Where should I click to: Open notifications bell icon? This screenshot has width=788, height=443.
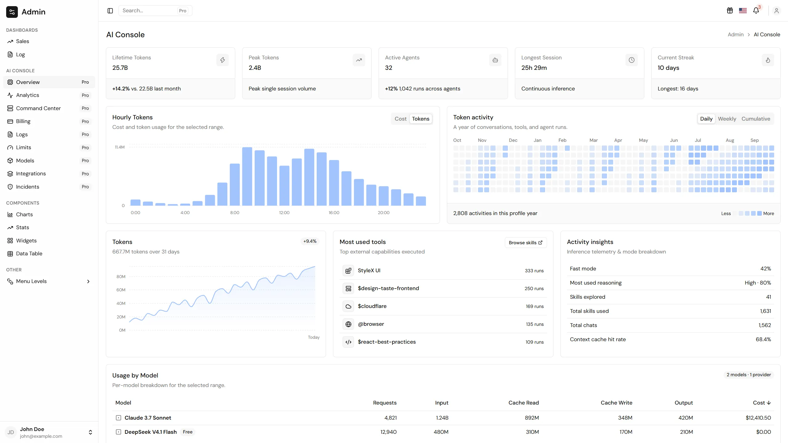click(756, 11)
